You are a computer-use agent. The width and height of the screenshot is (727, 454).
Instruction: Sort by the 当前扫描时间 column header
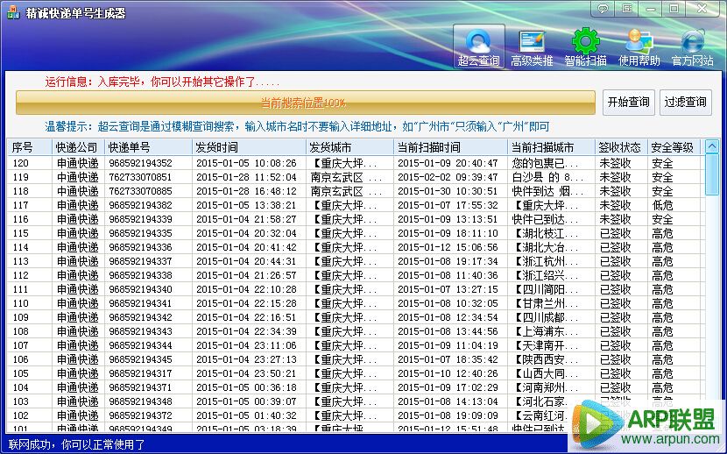(450, 147)
